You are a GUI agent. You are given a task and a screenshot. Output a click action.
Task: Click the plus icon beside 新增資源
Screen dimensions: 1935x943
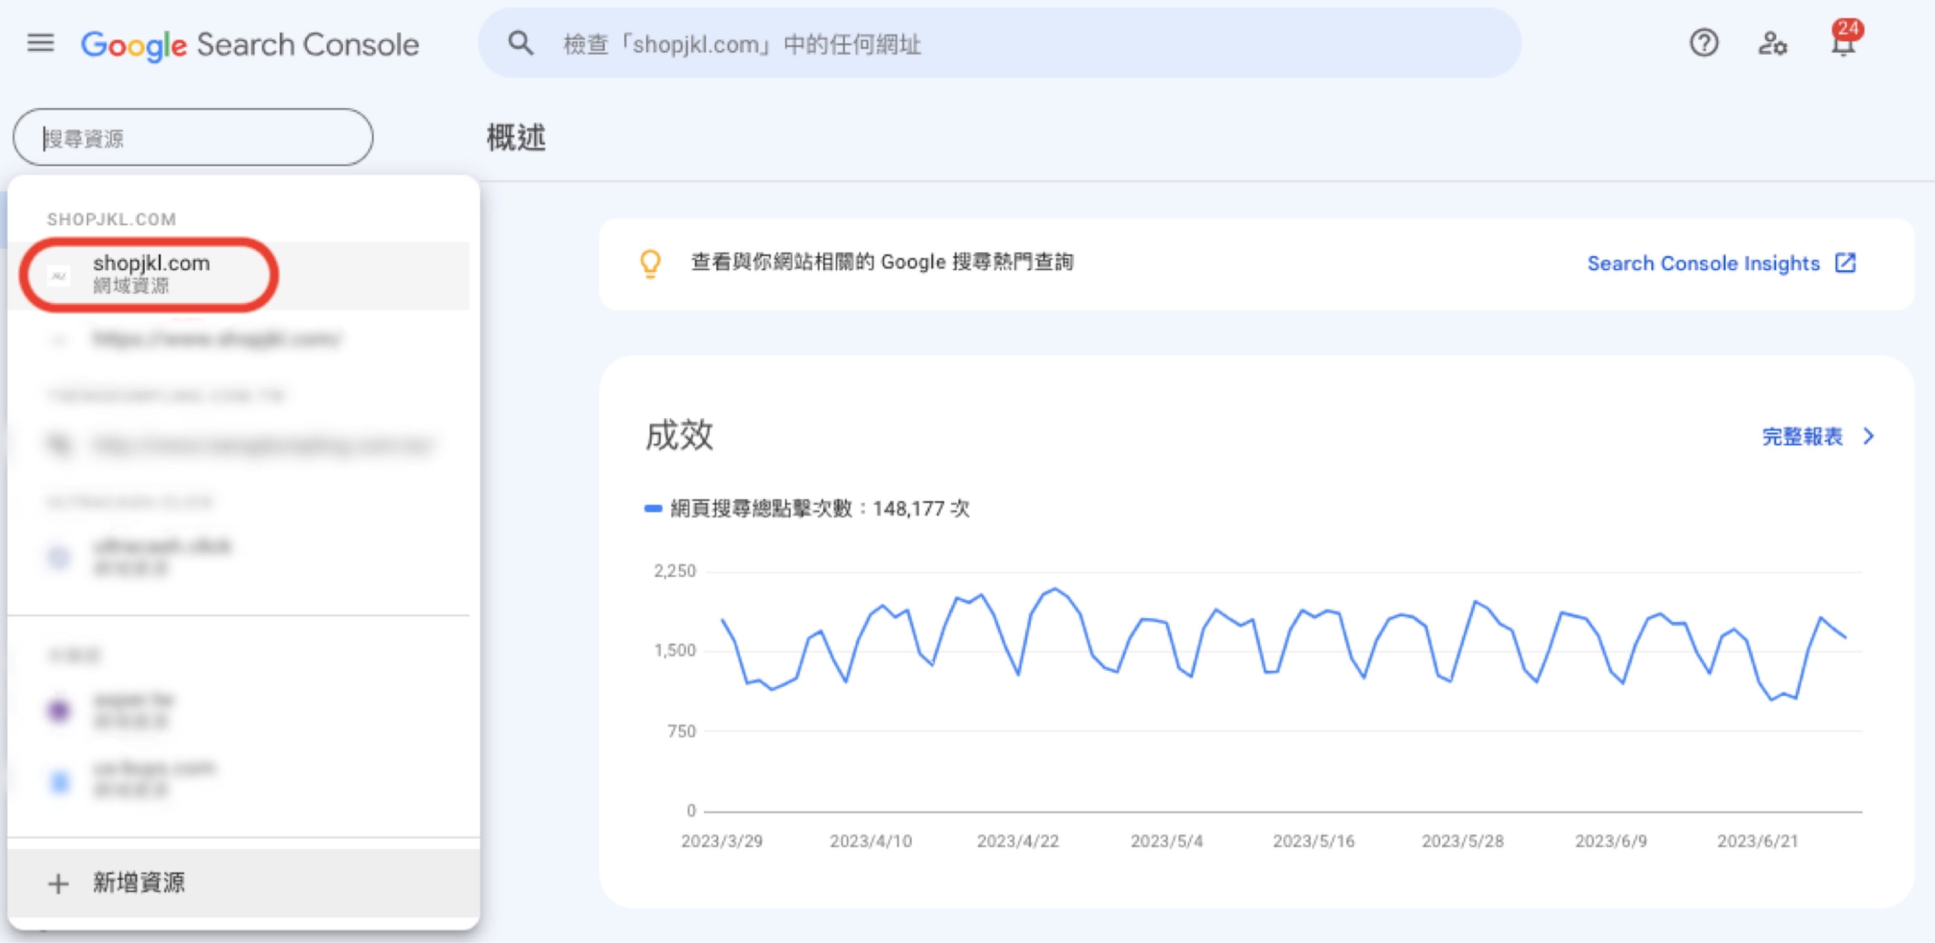[x=58, y=883]
